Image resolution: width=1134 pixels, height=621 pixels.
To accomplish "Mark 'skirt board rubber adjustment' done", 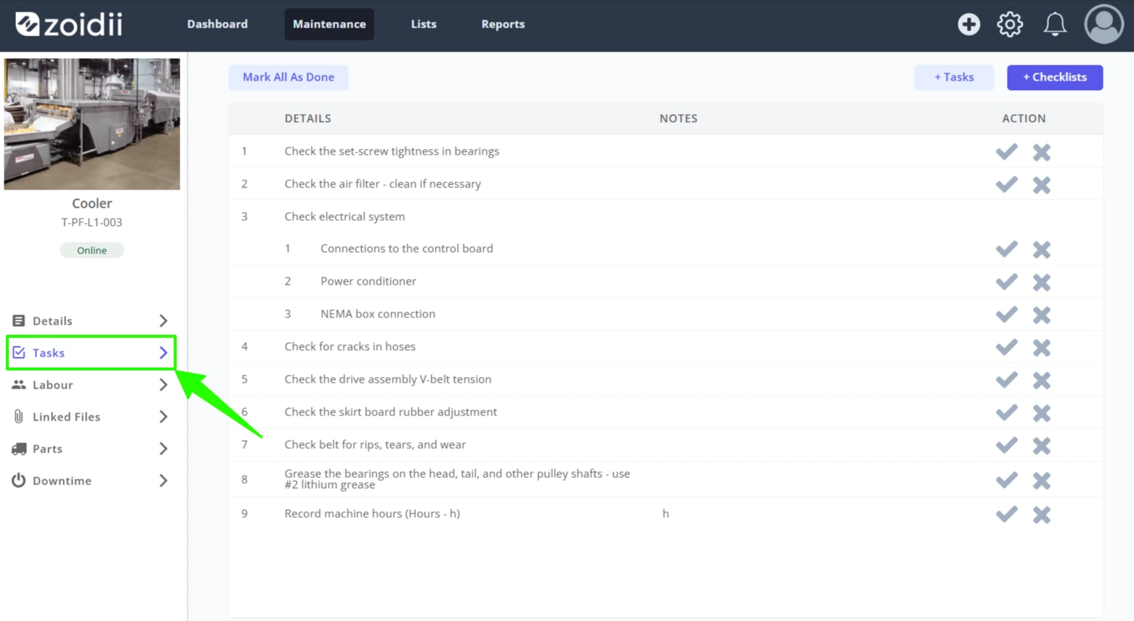I will pos(1007,413).
